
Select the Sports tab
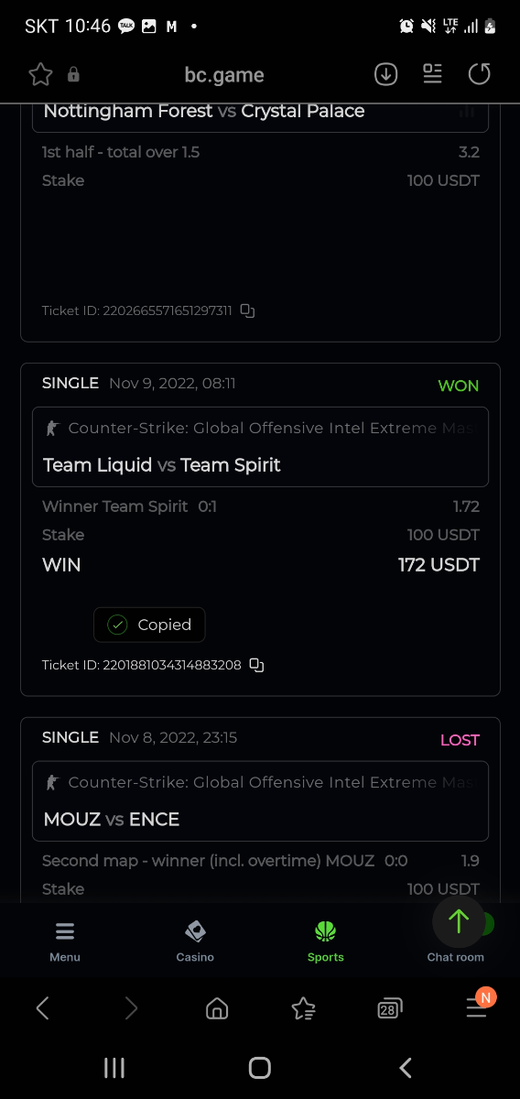click(x=326, y=941)
